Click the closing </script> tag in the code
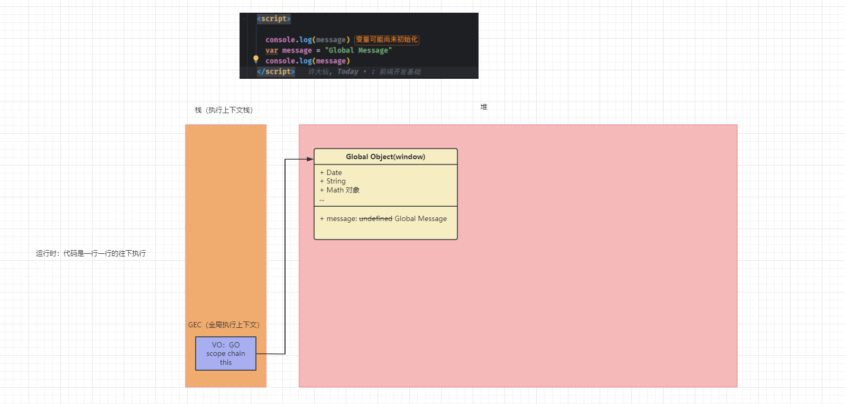This screenshot has height=404, width=845. 276,71
